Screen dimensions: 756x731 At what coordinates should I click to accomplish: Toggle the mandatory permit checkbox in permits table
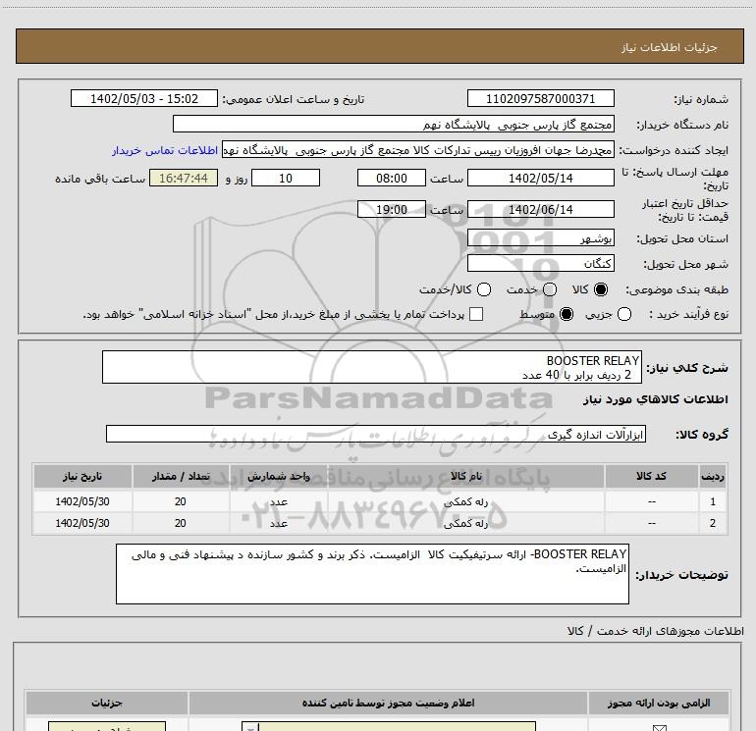(659, 728)
